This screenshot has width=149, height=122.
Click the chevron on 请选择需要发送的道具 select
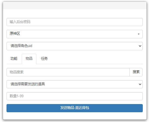tap(140, 84)
